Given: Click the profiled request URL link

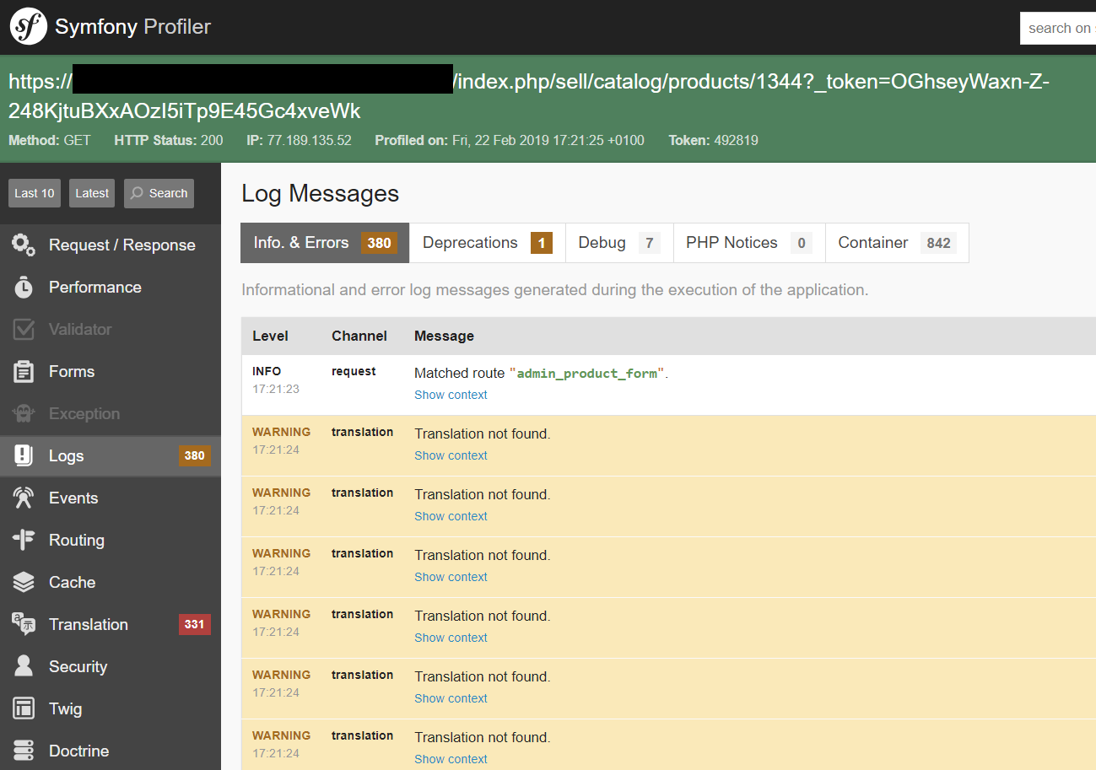Looking at the screenshot, I should tap(529, 96).
